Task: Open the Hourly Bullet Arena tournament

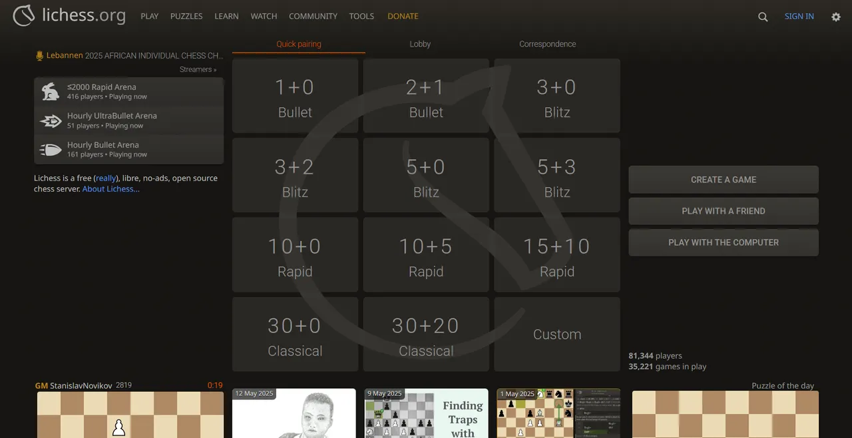Action: click(129, 149)
